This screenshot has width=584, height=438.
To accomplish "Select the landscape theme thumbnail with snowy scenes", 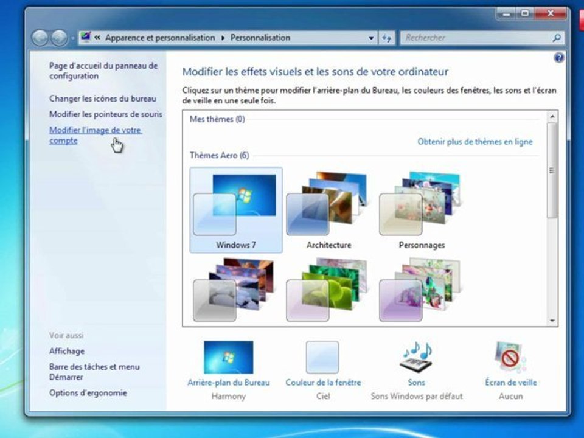I will click(x=234, y=290).
